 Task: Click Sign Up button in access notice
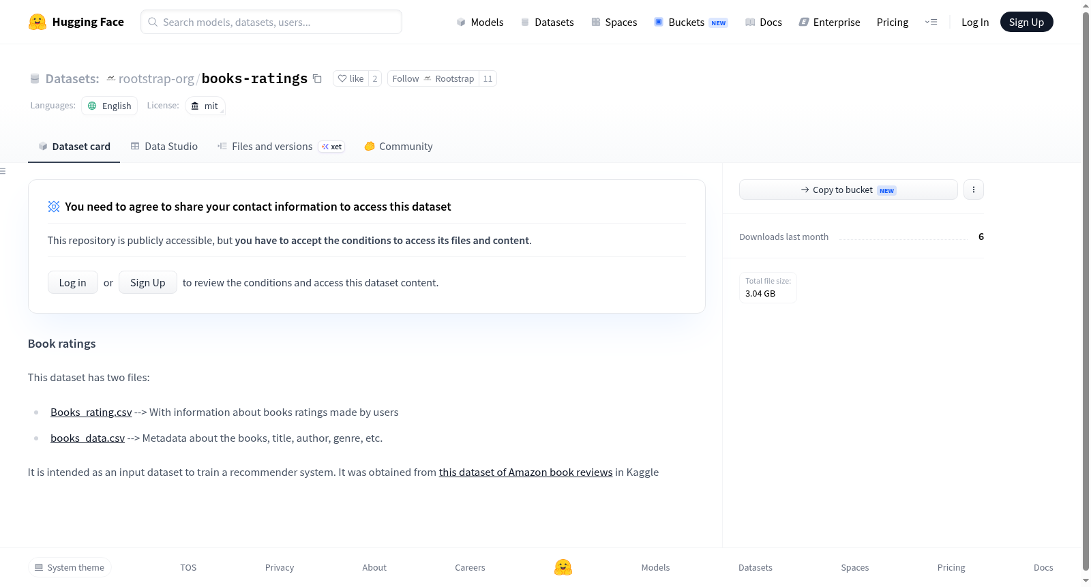click(148, 282)
